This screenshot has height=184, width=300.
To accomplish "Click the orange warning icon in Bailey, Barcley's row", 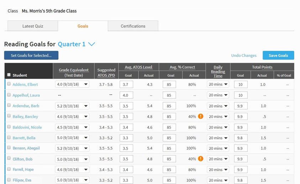I will click(x=201, y=116).
